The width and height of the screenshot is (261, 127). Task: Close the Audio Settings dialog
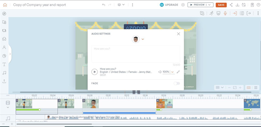(178, 34)
